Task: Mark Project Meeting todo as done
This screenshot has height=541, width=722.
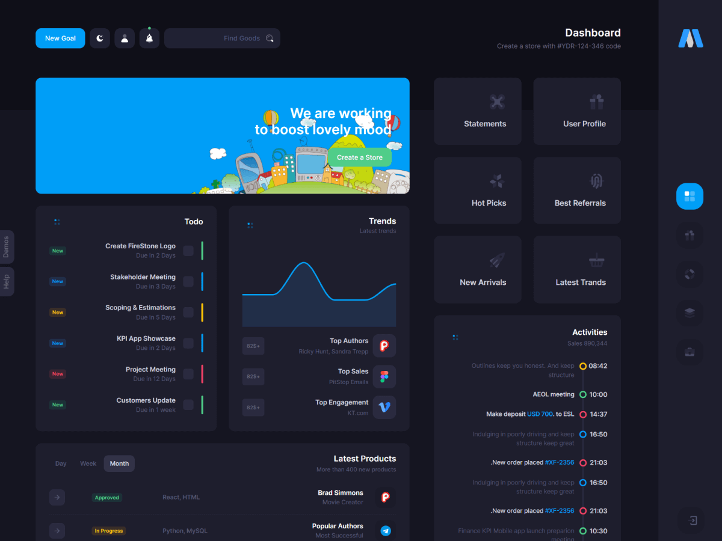Action: pos(188,374)
